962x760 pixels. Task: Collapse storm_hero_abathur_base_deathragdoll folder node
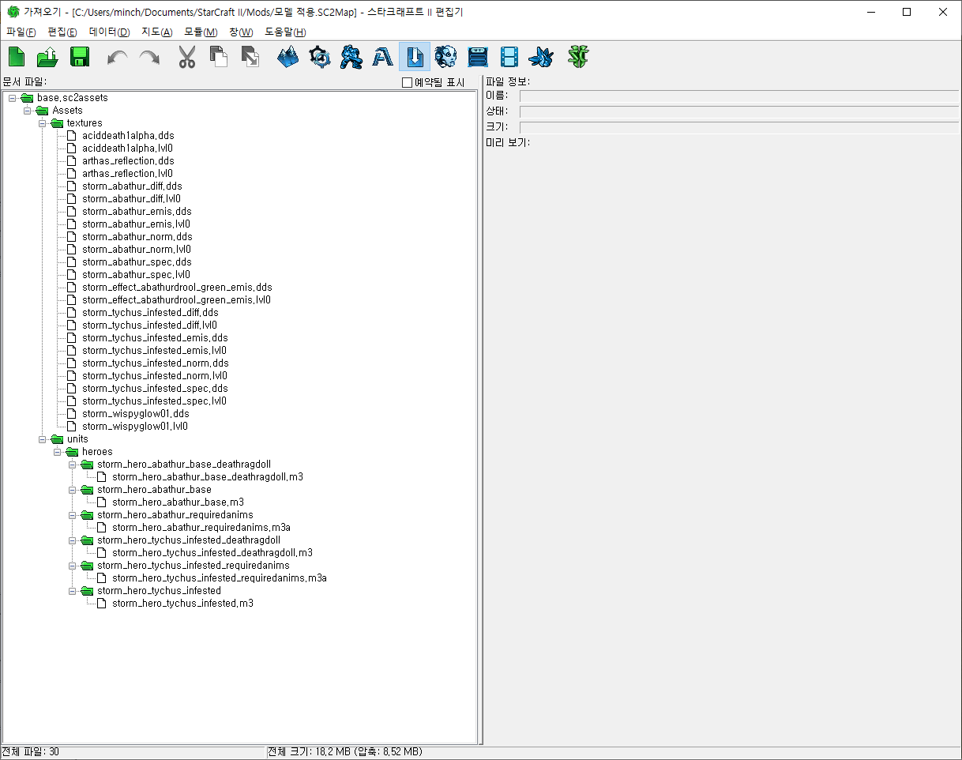click(73, 465)
